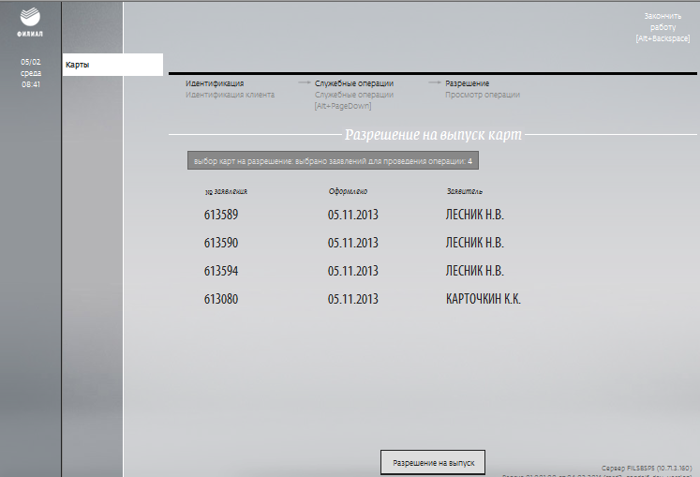The height and width of the screenshot is (477, 700).
Task: Open the Служебные операции step
Action: [354, 83]
